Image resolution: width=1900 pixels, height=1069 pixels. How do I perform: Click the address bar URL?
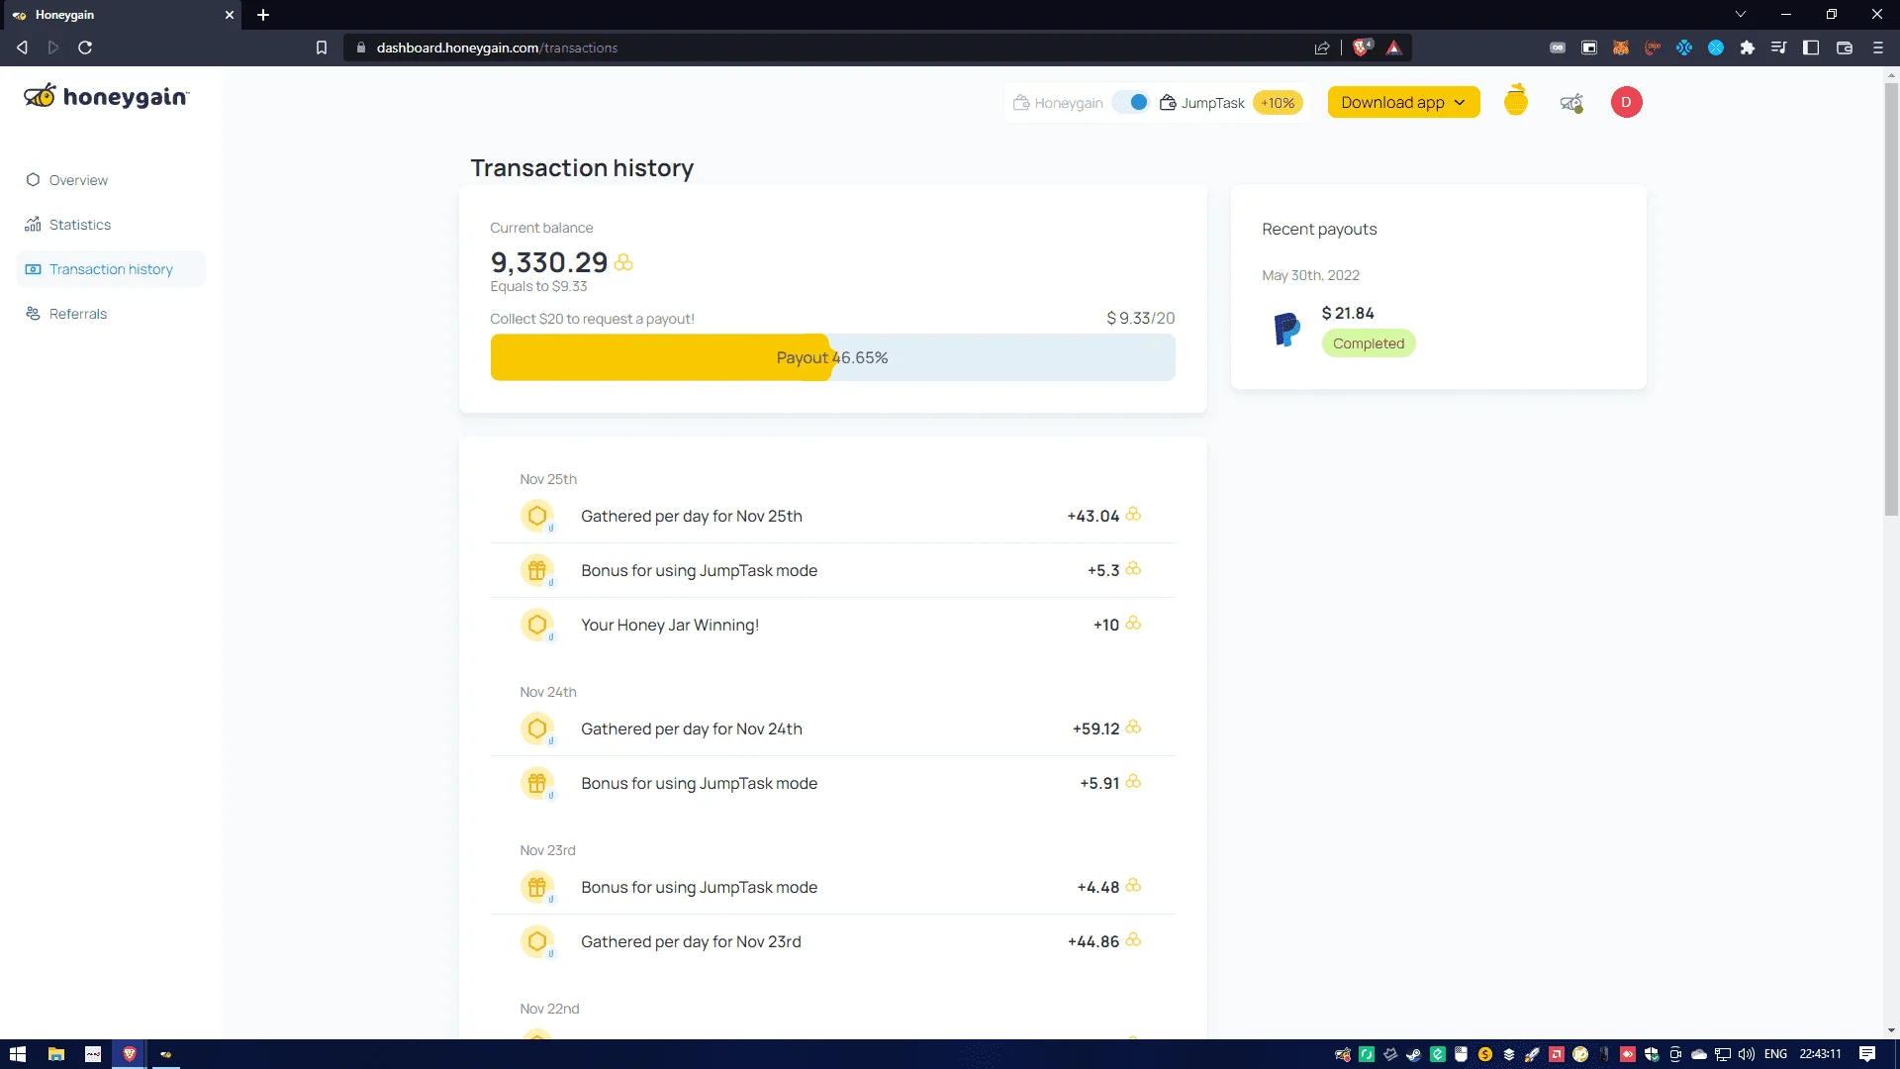(497, 48)
